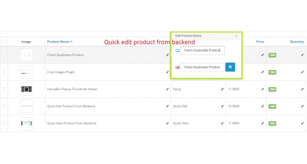The image size is (307, 164).
Task: Select 'Crop Images Plugin' name text
Action: pyautogui.click(x=61, y=72)
